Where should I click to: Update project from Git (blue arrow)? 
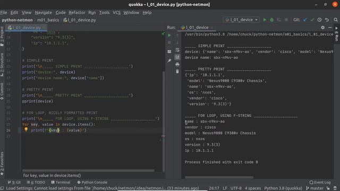pos(305,20)
